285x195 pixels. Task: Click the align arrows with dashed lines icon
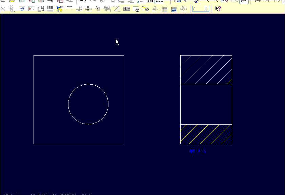click(88, 9)
